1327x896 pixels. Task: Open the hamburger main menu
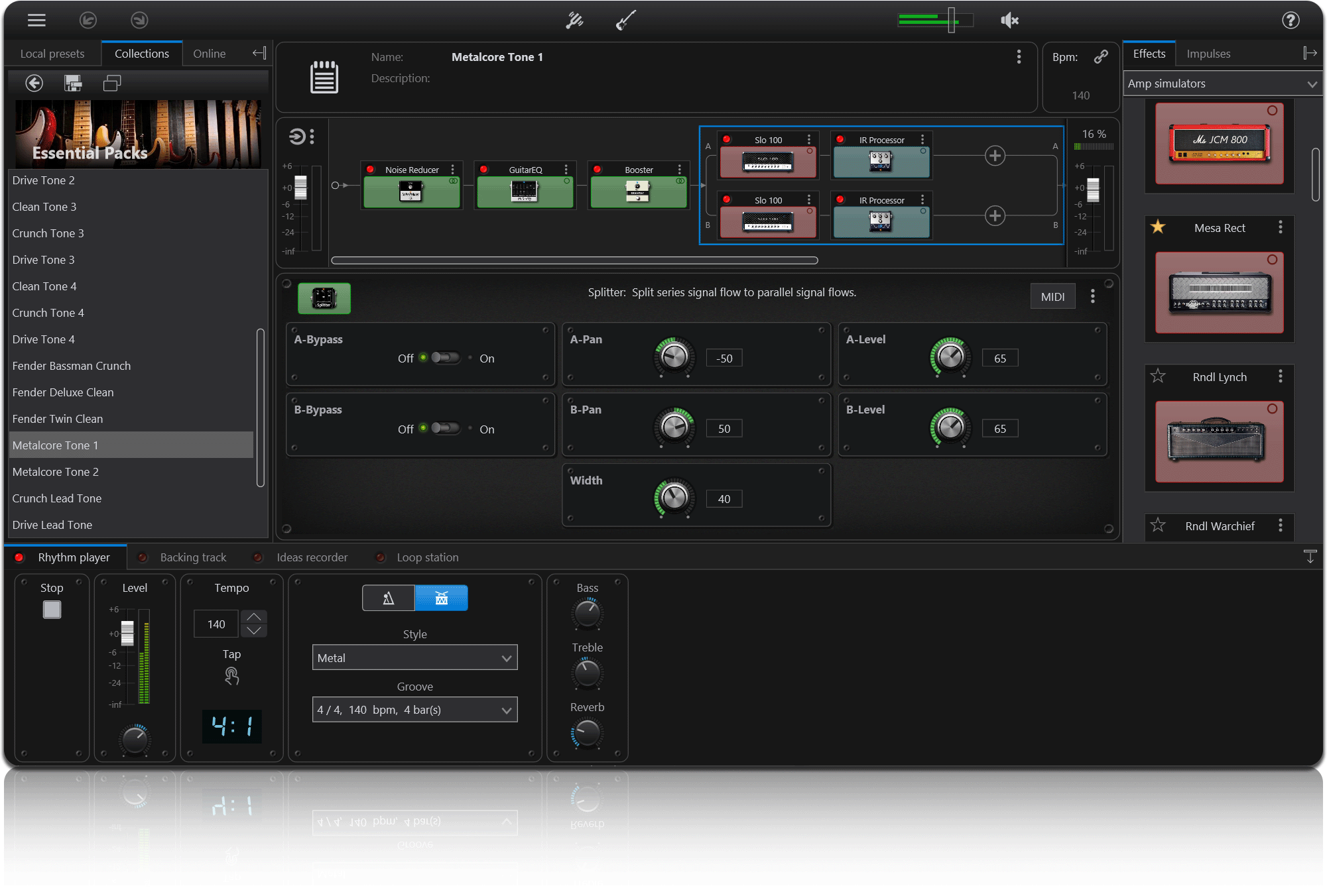point(36,21)
